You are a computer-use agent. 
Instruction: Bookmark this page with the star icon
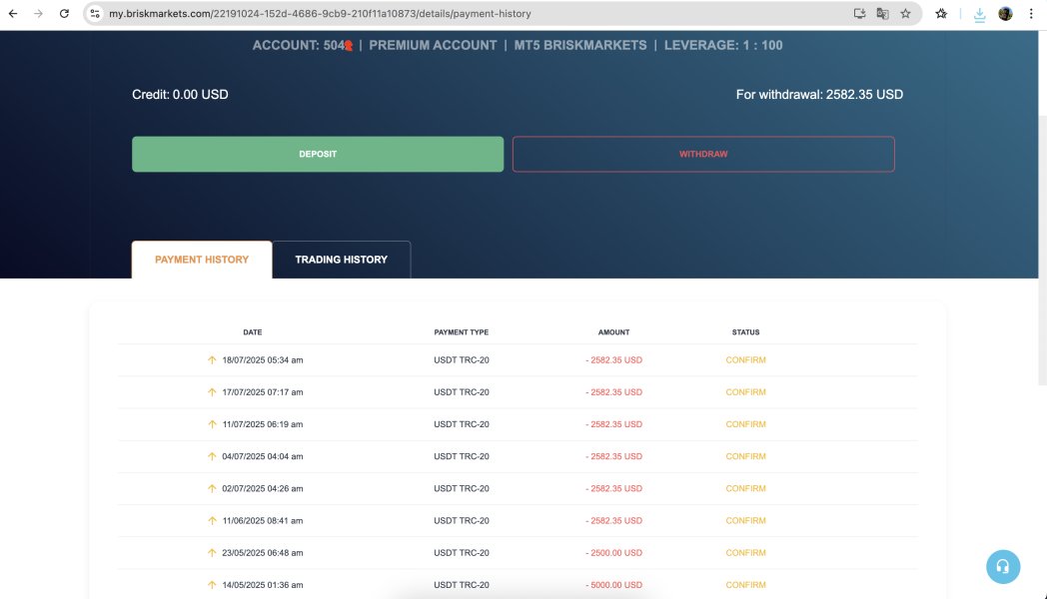[x=905, y=14]
